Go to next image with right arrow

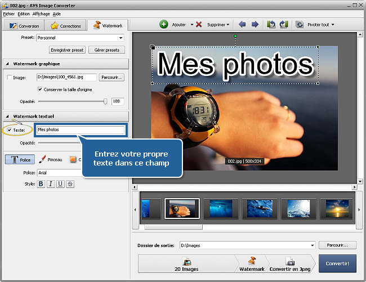[255, 25]
